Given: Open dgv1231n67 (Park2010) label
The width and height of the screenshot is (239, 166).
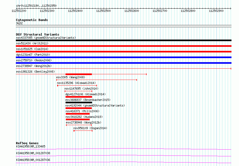Looking at the screenshot, I should tap(33, 55).
